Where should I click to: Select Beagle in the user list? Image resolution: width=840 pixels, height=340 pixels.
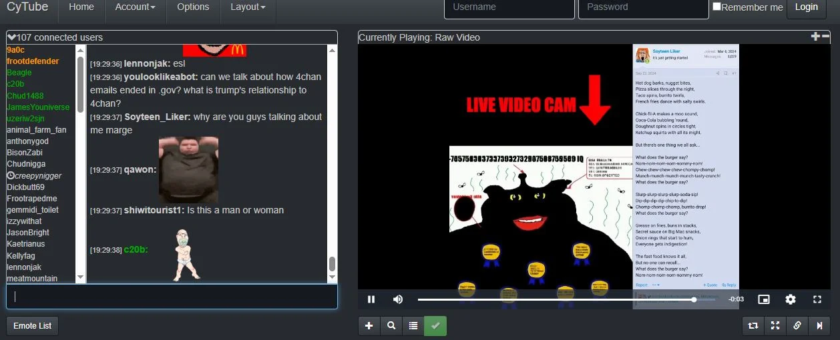coord(19,73)
